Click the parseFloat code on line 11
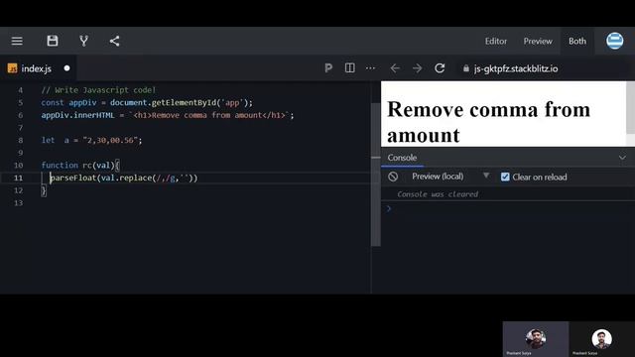The image size is (635, 357). [123, 178]
